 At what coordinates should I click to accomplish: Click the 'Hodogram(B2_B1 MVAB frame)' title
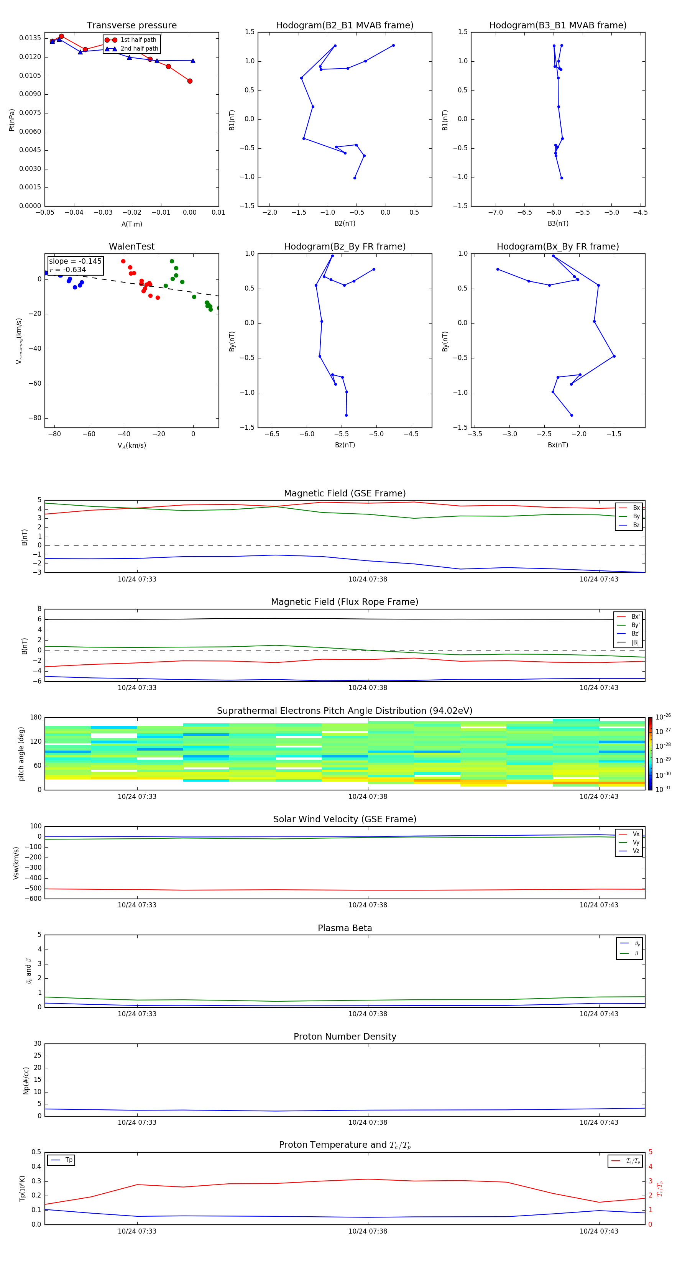[345, 26]
